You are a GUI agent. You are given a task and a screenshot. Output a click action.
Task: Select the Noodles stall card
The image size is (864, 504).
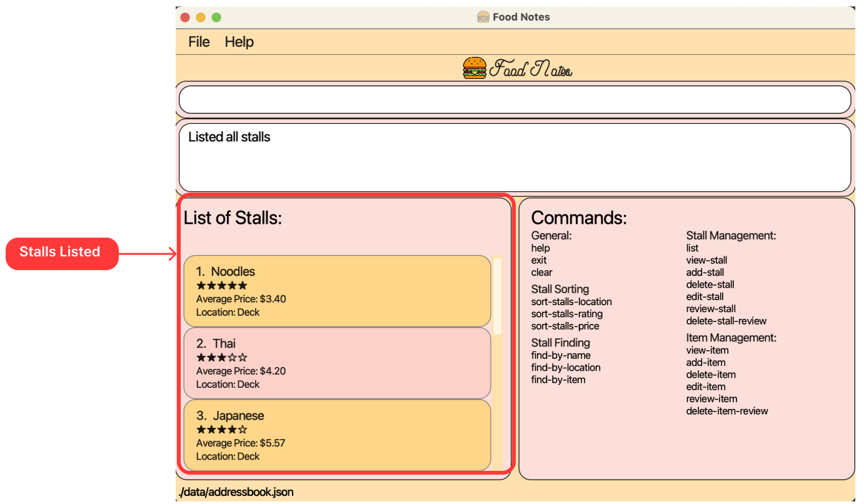pos(337,291)
